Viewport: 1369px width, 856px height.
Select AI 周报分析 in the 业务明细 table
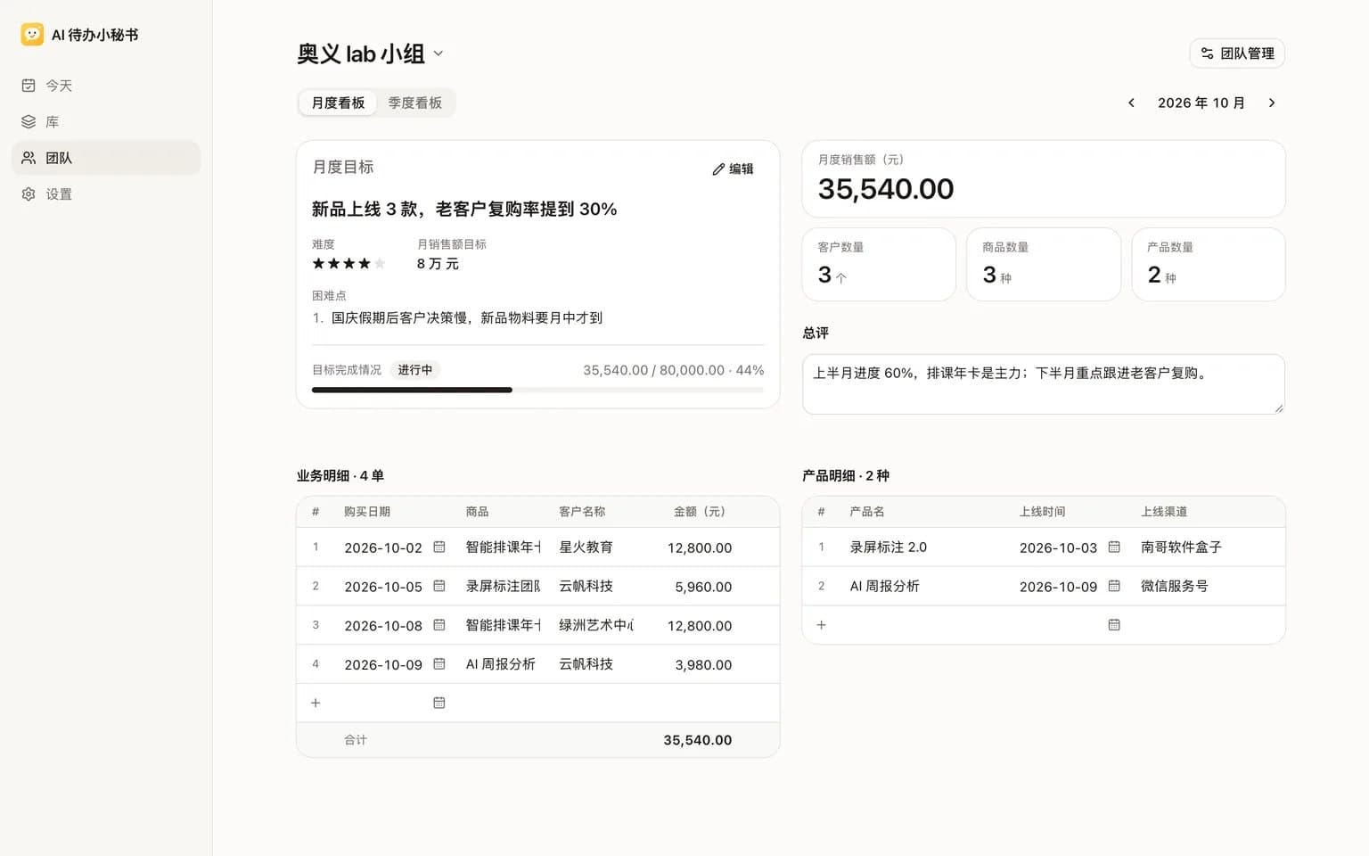(503, 664)
